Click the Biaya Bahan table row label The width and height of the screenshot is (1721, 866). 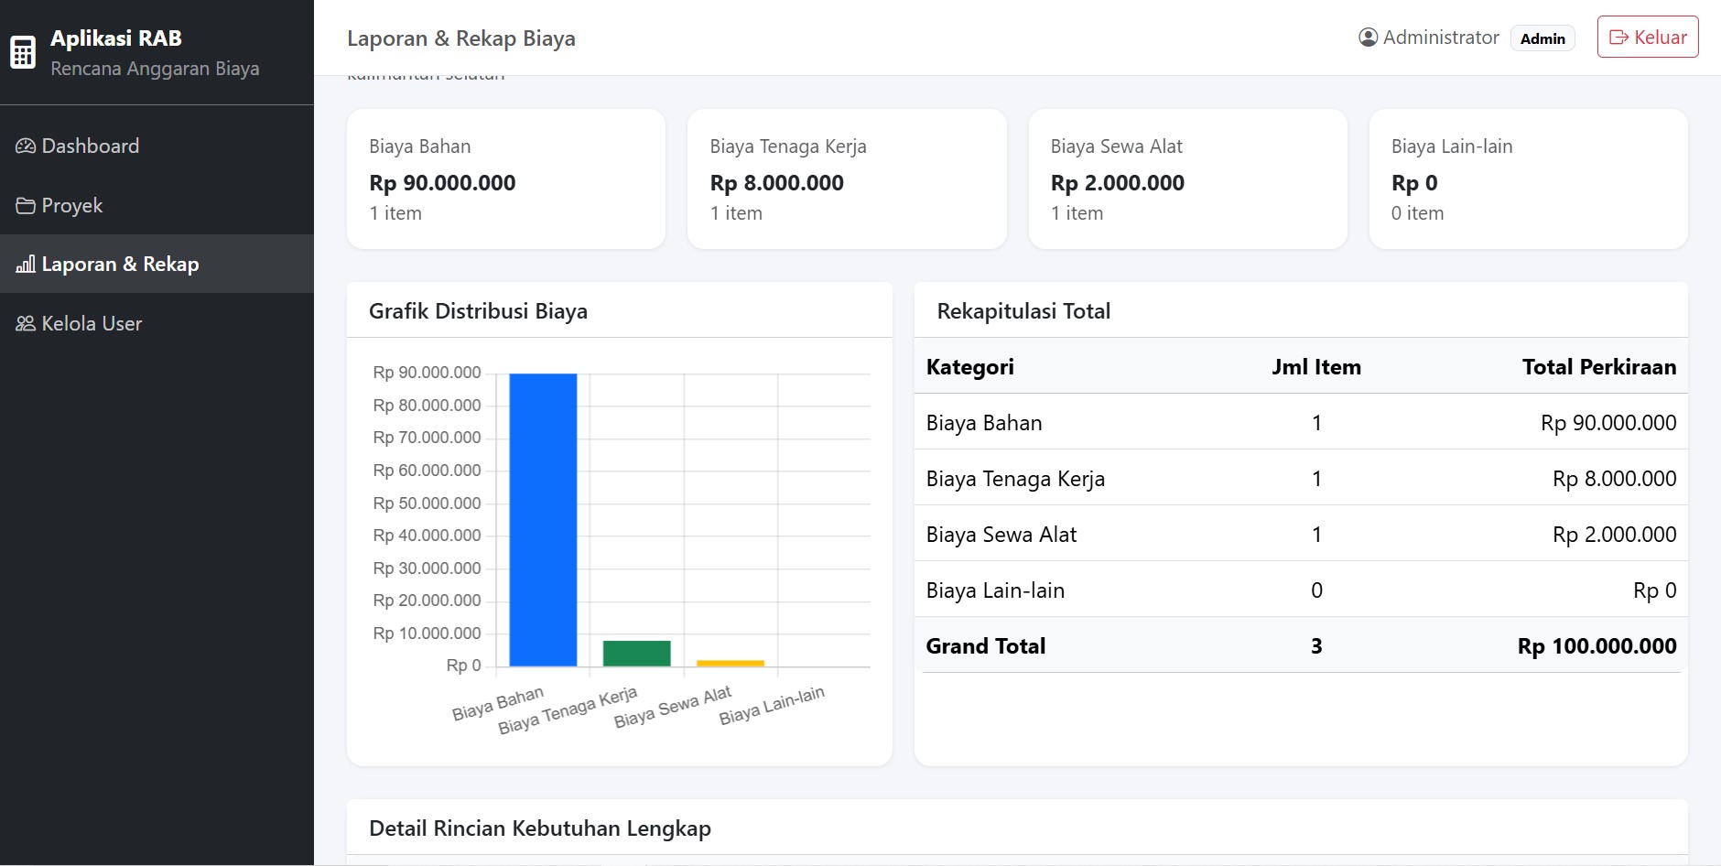(x=984, y=423)
